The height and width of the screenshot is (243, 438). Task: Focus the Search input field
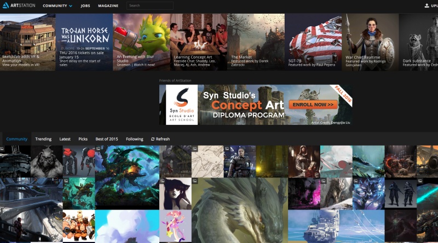[x=150, y=5]
